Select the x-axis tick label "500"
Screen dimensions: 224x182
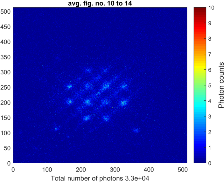pos(182,169)
